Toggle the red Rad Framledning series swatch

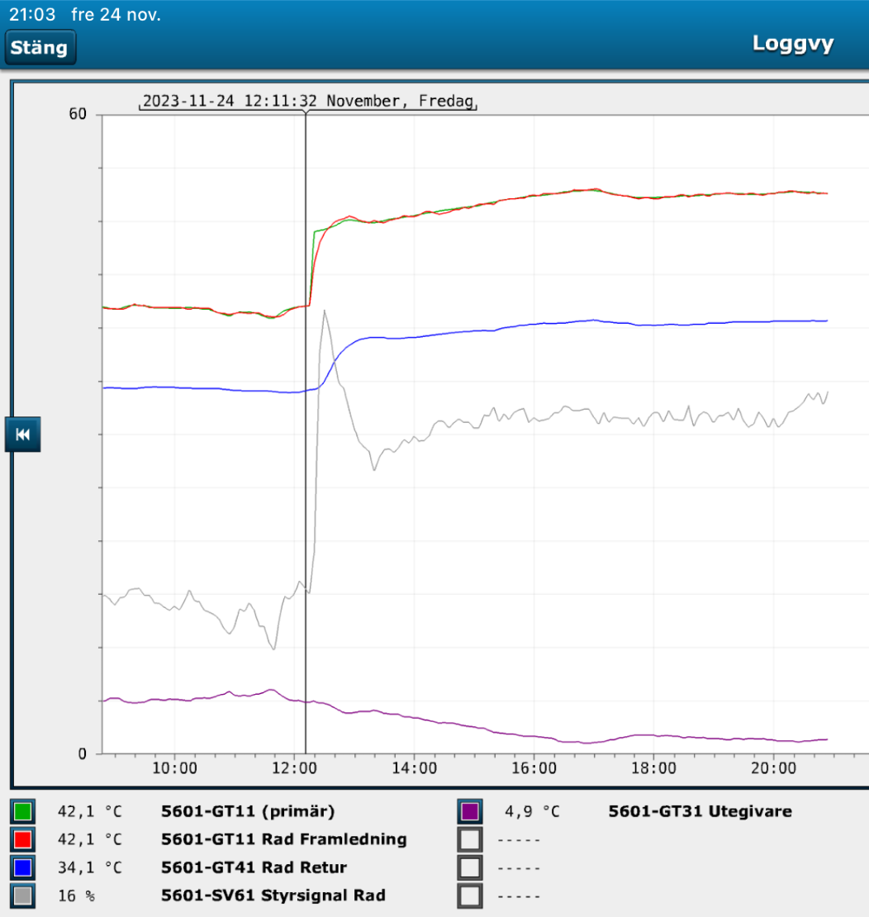pos(23,839)
